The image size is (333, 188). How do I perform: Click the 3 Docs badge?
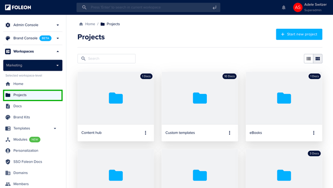(314, 153)
